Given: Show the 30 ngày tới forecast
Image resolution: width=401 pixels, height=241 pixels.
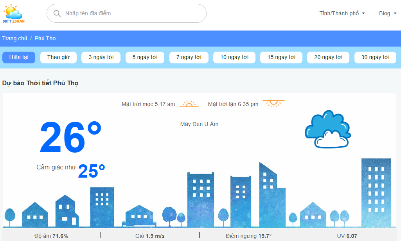Looking at the screenshot, I should pyautogui.click(x=375, y=58).
